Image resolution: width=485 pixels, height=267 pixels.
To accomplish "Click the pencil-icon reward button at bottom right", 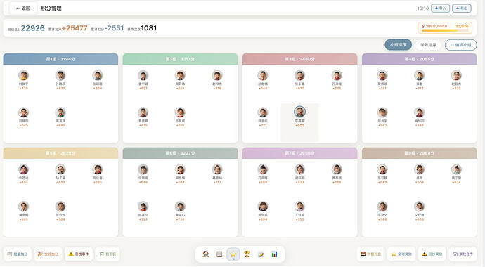I will coord(432,254).
